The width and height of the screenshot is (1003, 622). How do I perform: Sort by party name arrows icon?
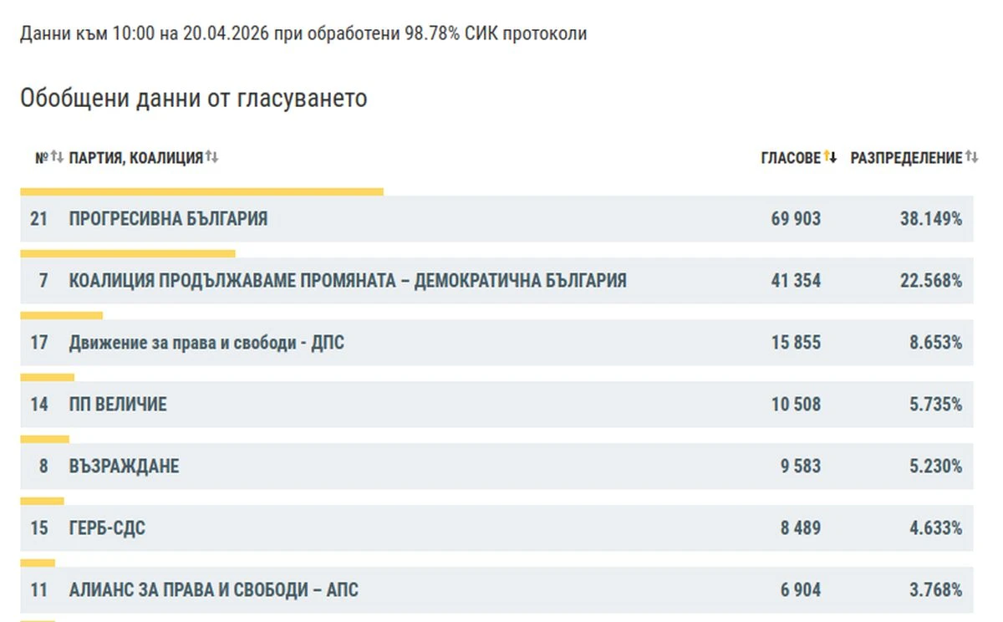pyautogui.click(x=211, y=157)
